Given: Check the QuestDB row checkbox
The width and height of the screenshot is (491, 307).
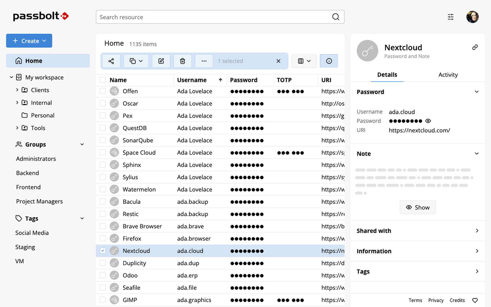Looking at the screenshot, I should (x=103, y=128).
